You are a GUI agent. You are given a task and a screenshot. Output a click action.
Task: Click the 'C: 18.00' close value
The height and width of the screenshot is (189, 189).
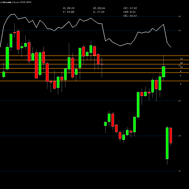[68, 12]
